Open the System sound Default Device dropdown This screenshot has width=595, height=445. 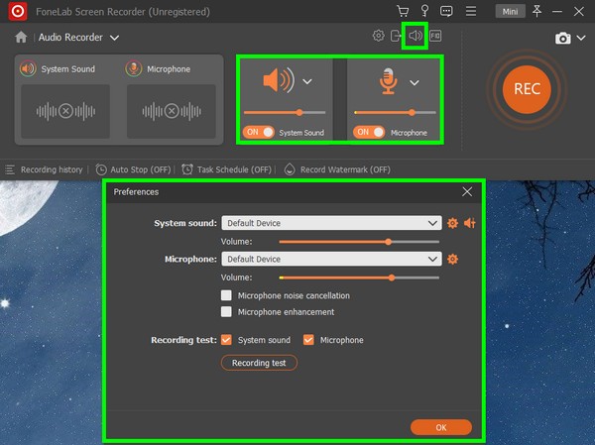point(331,223)
